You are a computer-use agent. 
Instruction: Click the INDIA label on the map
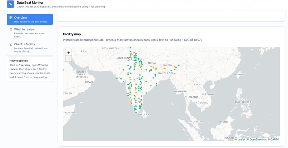pyautogui.click(x=139, y=78)
